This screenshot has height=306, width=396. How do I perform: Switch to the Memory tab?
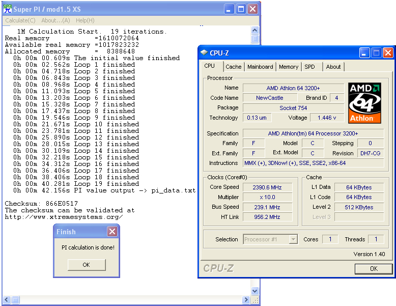[289, 67]
